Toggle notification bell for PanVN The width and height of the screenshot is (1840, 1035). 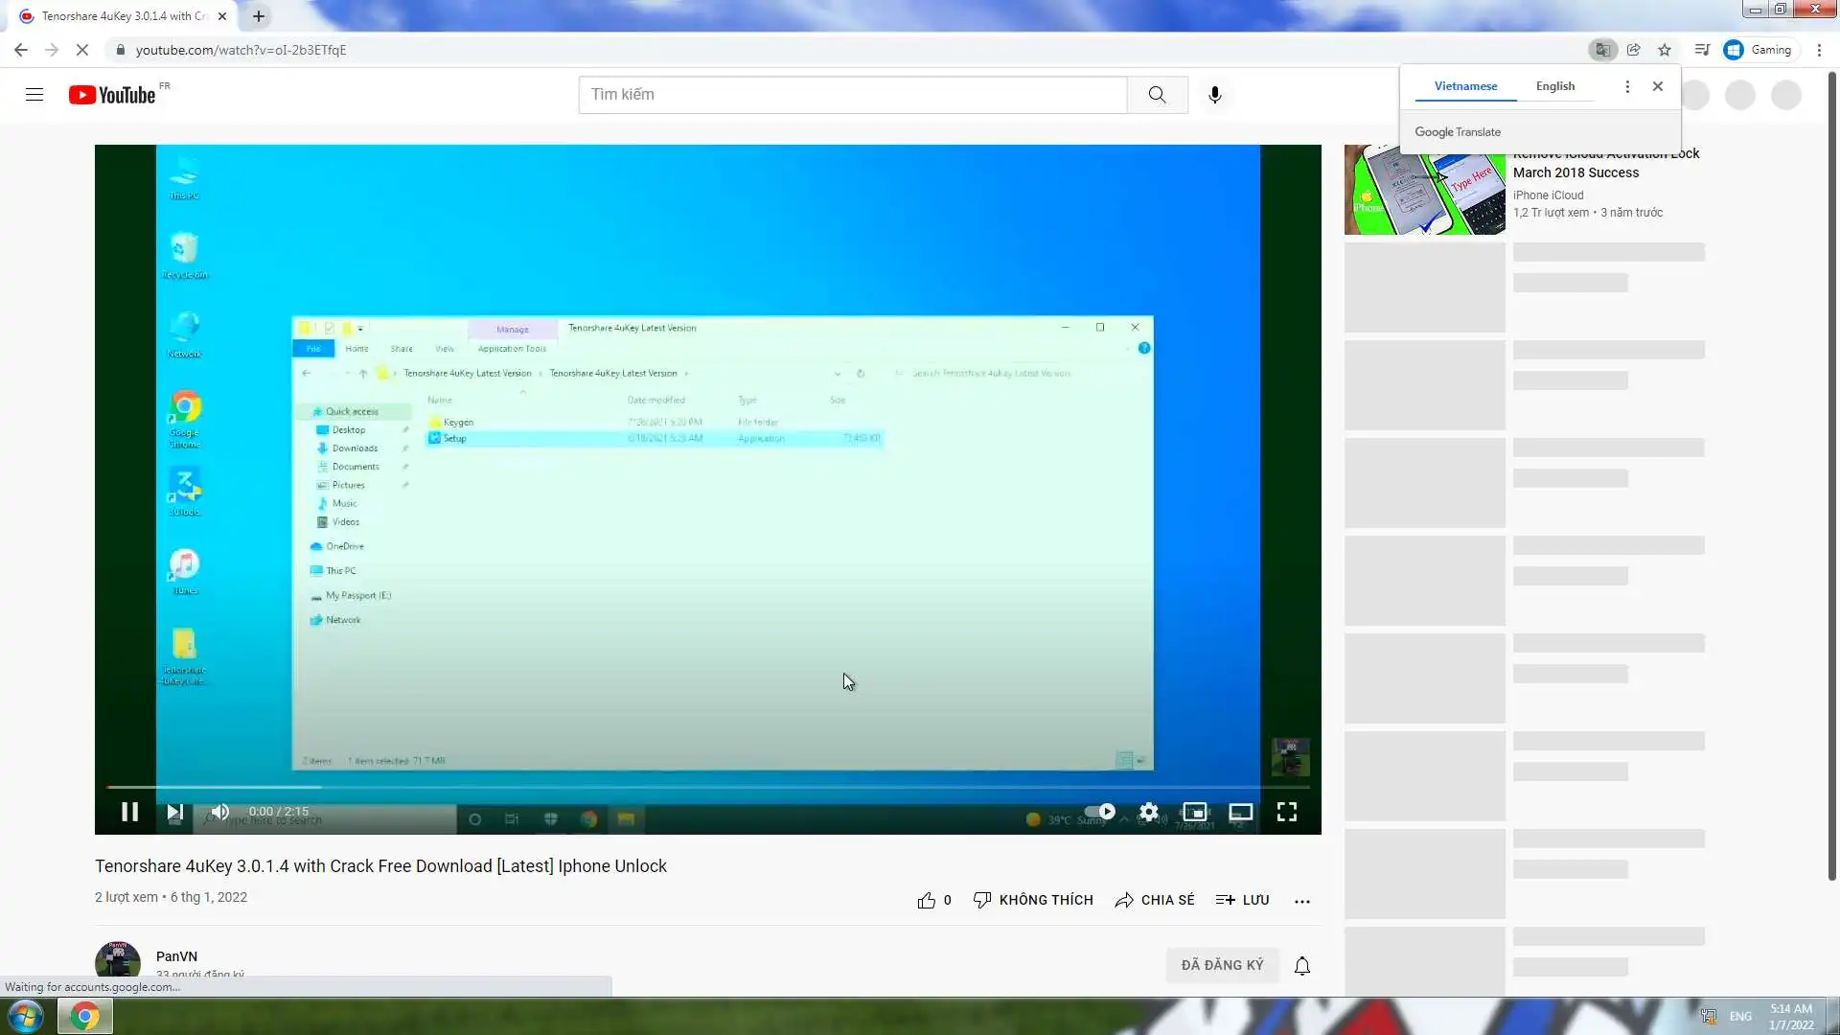(x=1301, y=966)
